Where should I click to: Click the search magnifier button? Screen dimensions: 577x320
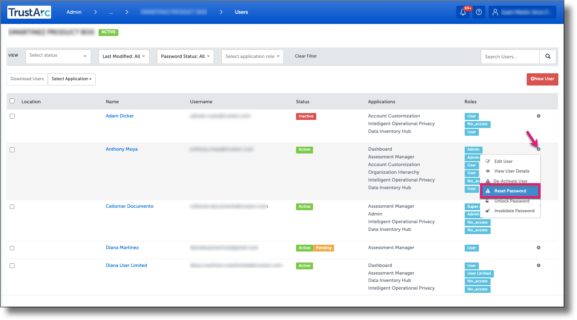coord(548,56)
